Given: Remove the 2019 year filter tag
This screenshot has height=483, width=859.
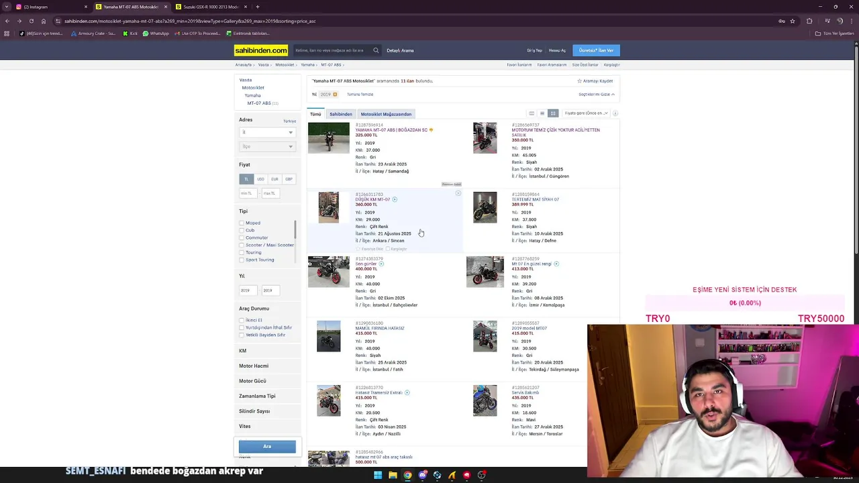Looking at the screenshot, I should [x=335, y=95].
